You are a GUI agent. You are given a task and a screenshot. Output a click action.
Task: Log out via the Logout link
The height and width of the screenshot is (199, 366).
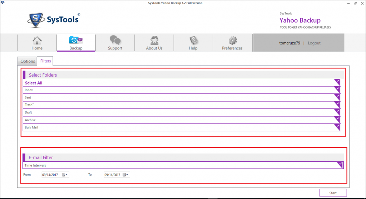pos(314,43)
